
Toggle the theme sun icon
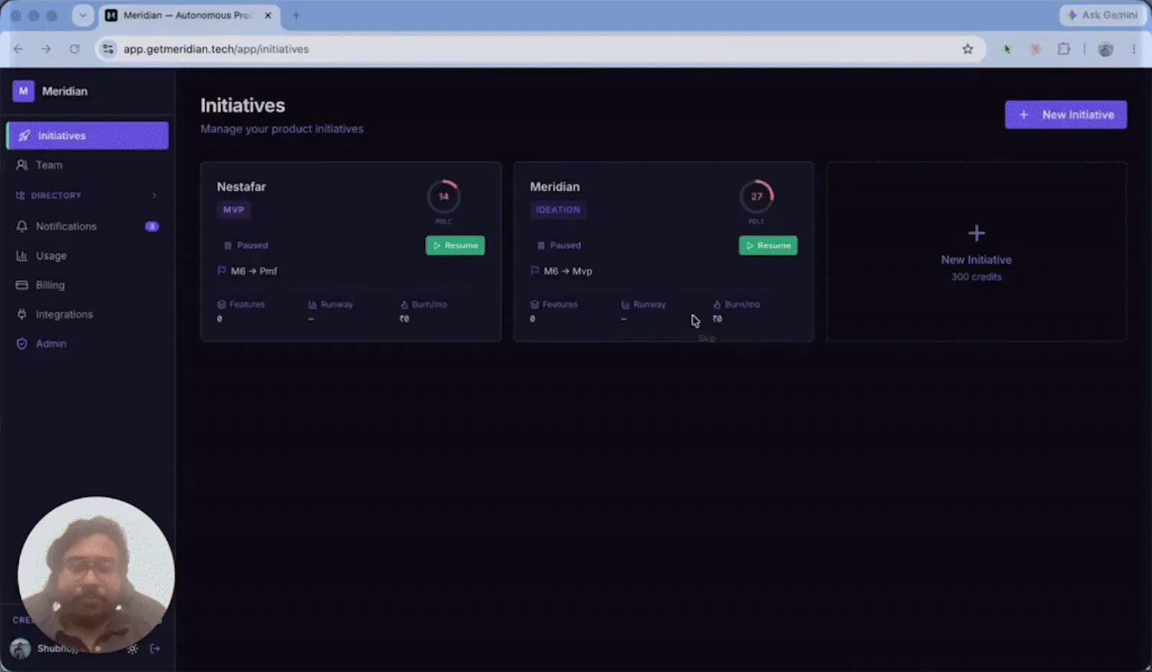pyautogui.click(x=132, y=649)
